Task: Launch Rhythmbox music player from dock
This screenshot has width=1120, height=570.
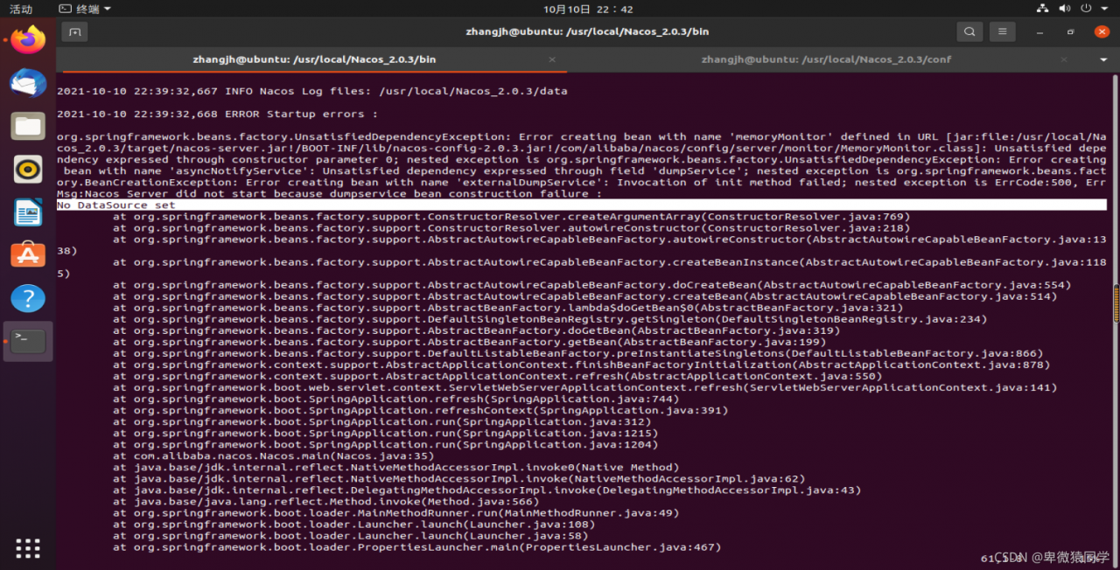Action: click(x=28, y=169)
